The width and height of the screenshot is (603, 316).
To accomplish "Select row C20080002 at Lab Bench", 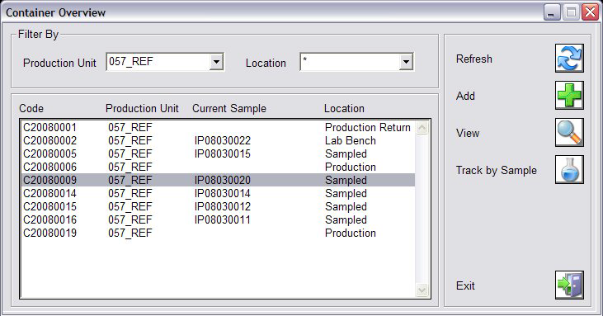I will click(218, 141).
